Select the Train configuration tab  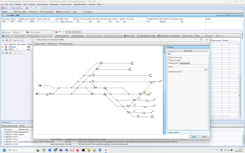click(73, 32)
